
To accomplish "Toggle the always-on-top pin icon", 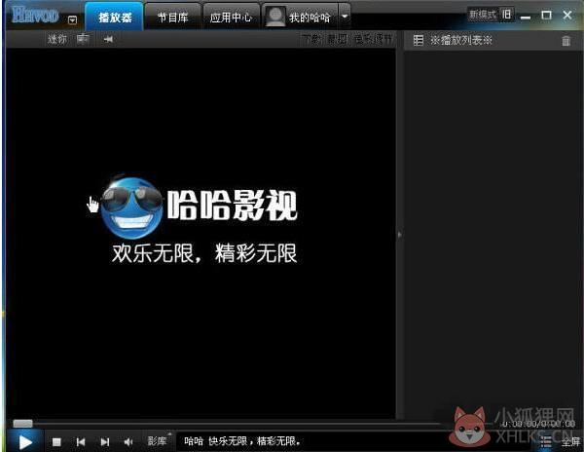I will (108, 39).
